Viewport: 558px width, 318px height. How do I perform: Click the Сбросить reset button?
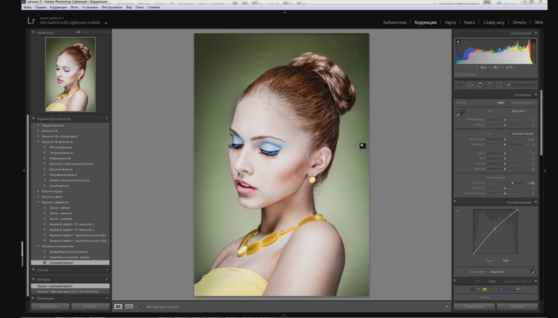[x=517, y=306]
